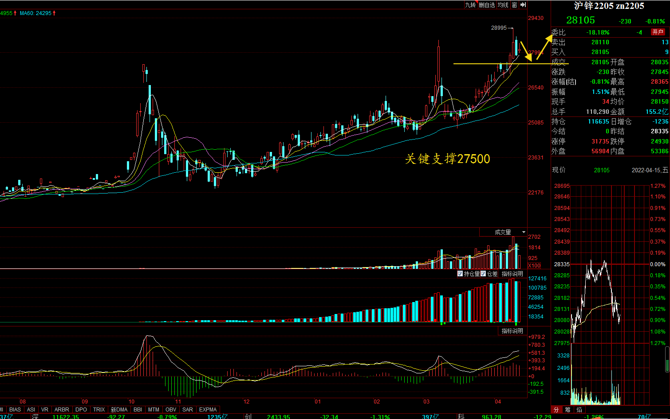
Task: Click the 最低 value 27945
Action: [660, 92]
